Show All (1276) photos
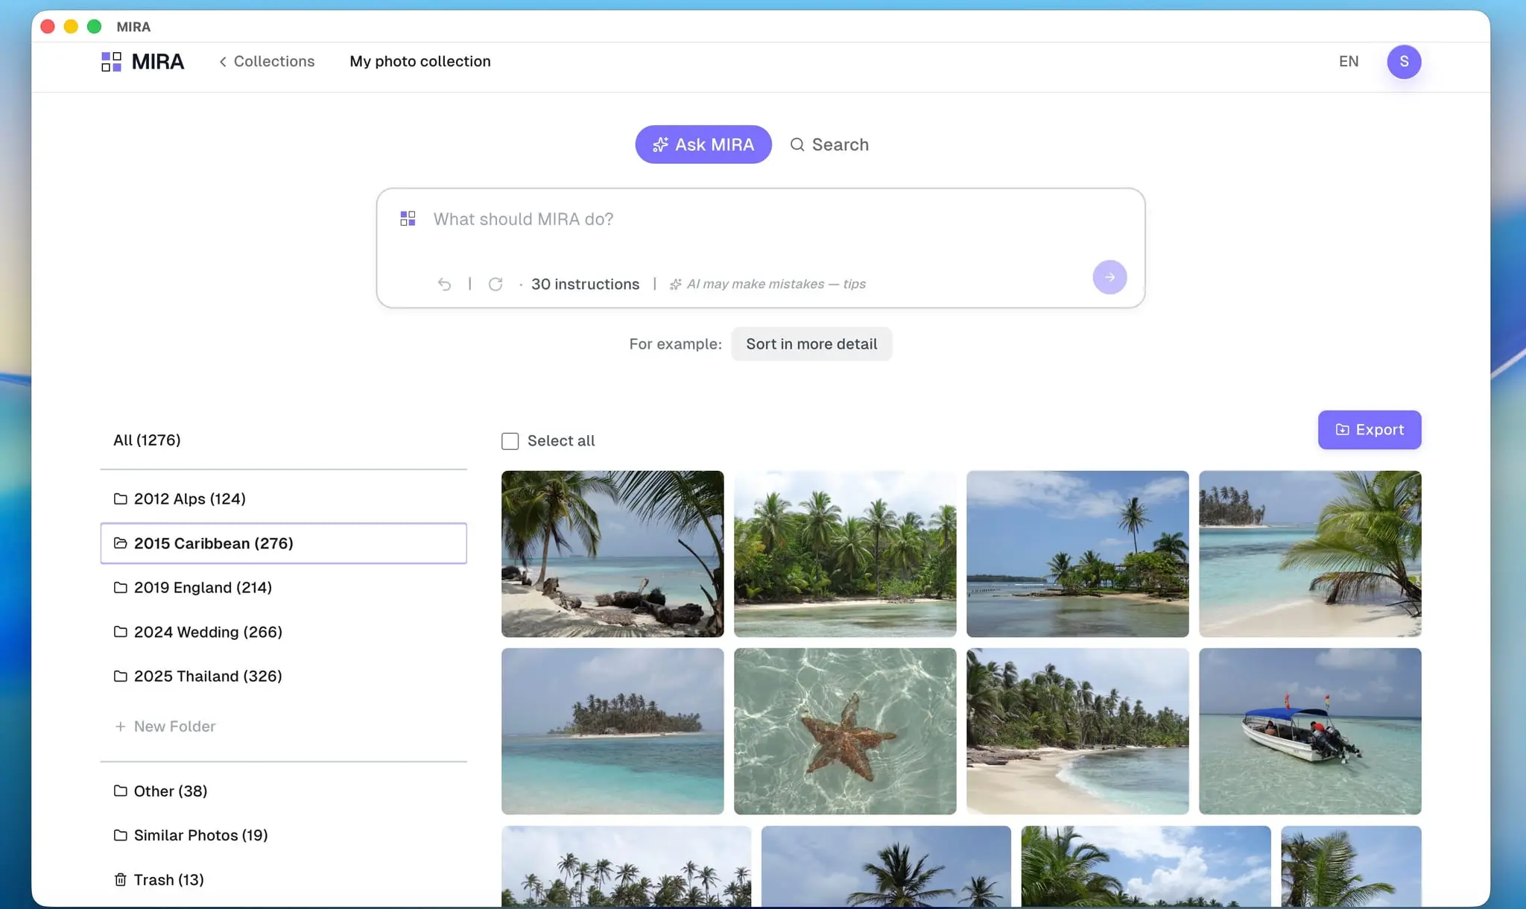The width and height of the screenshot is (1526, 909). 147,440
